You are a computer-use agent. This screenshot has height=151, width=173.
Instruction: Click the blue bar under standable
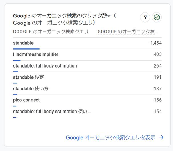(27, 49)
